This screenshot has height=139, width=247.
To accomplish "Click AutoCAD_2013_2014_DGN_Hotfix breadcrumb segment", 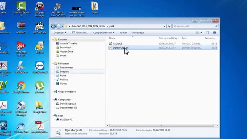I will coord(88,26).
